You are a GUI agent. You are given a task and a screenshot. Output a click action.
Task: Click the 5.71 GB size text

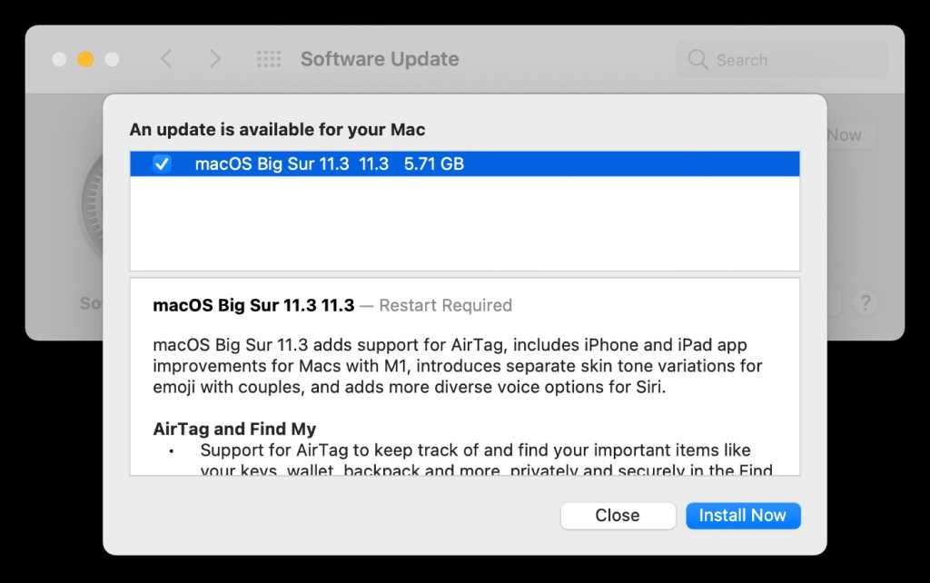tap(433, 163)
